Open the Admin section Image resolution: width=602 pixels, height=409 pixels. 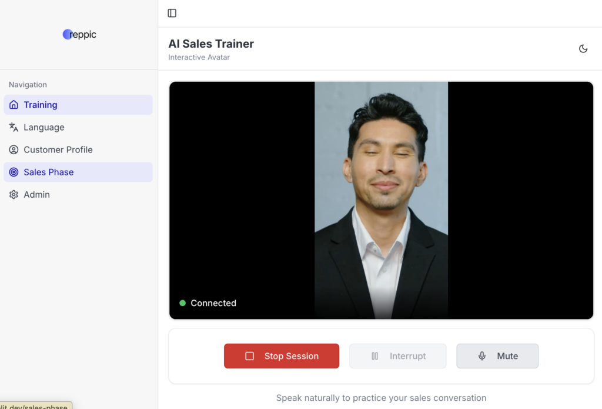[36, 194]
